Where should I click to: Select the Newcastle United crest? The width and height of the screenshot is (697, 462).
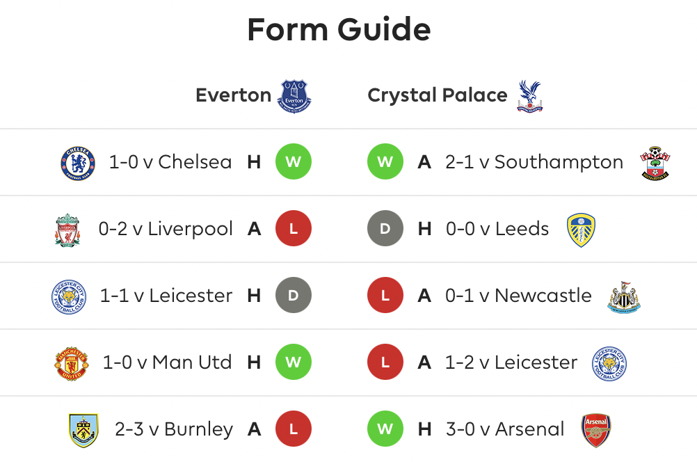[x=624, y=296]
